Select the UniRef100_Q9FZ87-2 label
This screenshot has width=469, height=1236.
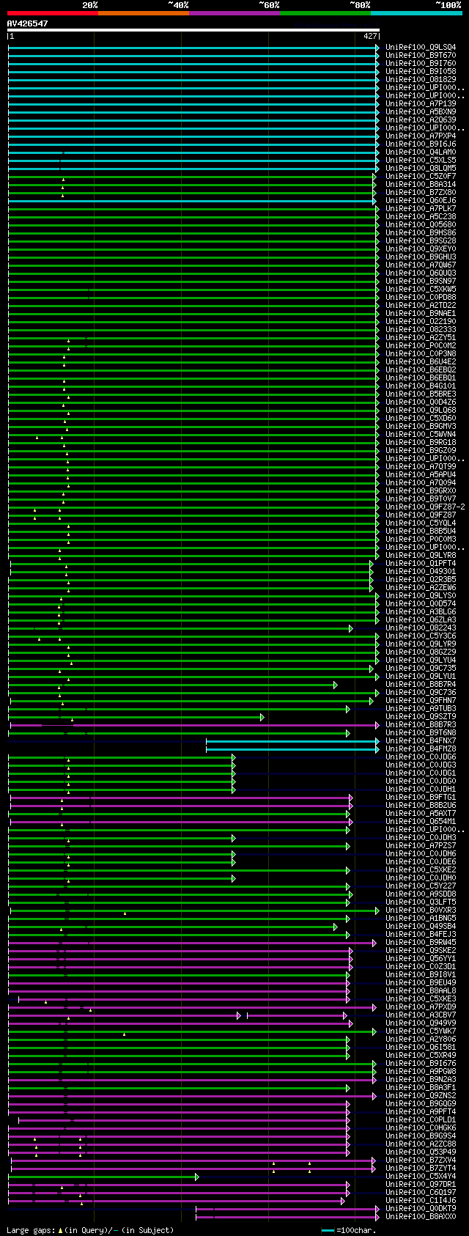[425, 507]
